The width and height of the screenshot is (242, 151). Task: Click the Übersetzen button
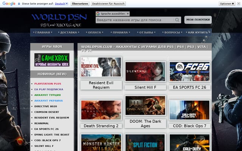[x=80, y=3]
